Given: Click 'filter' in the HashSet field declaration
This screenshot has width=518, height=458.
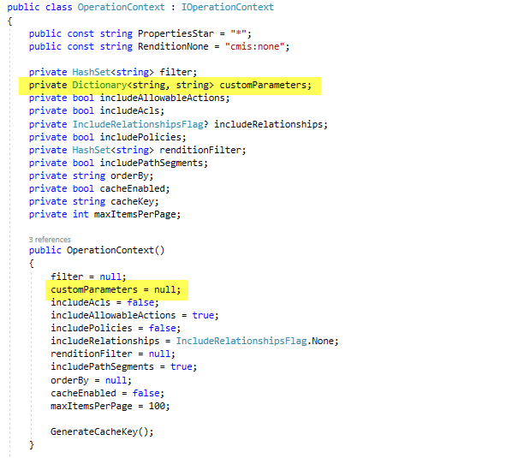Looking at the screenshot, I should (176, 72).
